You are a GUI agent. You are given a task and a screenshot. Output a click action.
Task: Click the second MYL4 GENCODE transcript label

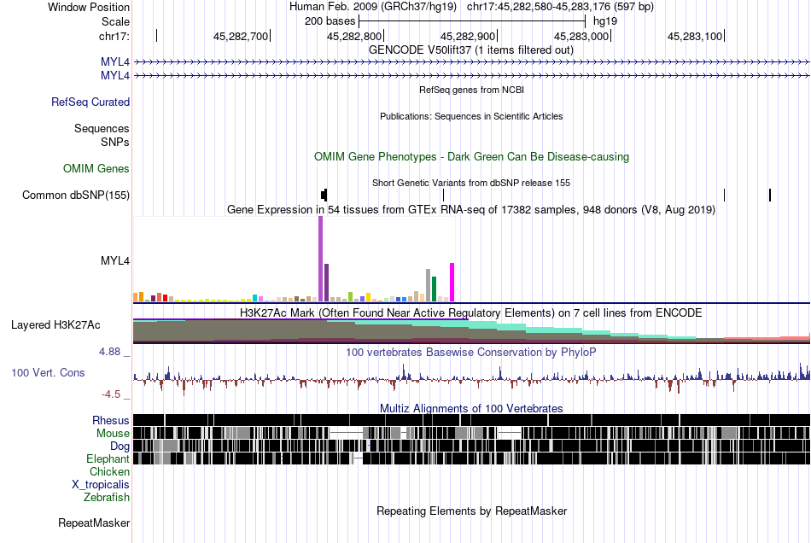(x=115, y=75)
